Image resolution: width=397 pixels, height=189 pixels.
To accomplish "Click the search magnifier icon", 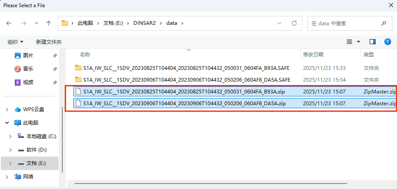I will (384, 23).
